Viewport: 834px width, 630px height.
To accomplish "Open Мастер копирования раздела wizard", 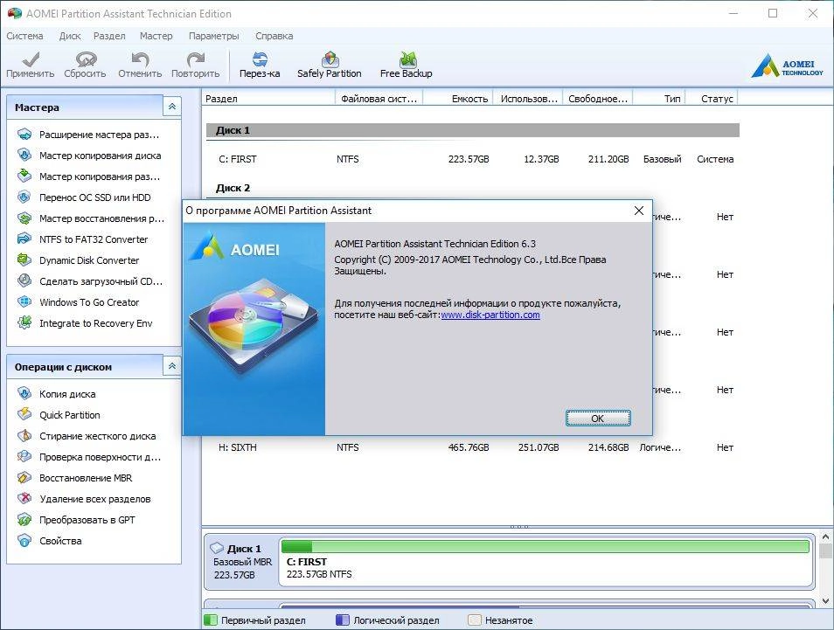I will (x=88, y=176).
